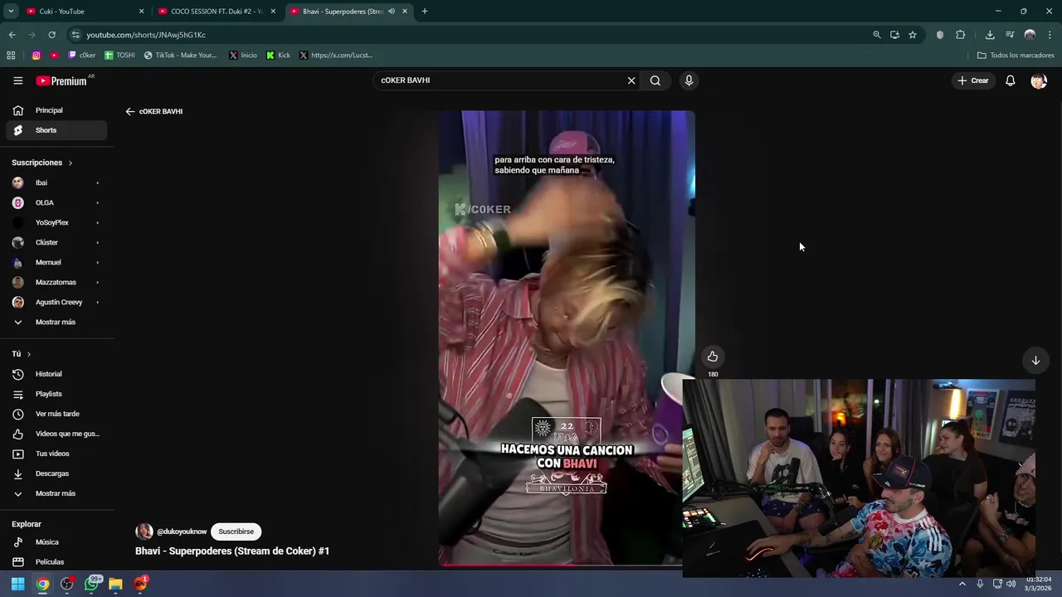Open the browser extensions puzzle icon
Viewport: 1062px width, 597px height.
pos(961,35)
